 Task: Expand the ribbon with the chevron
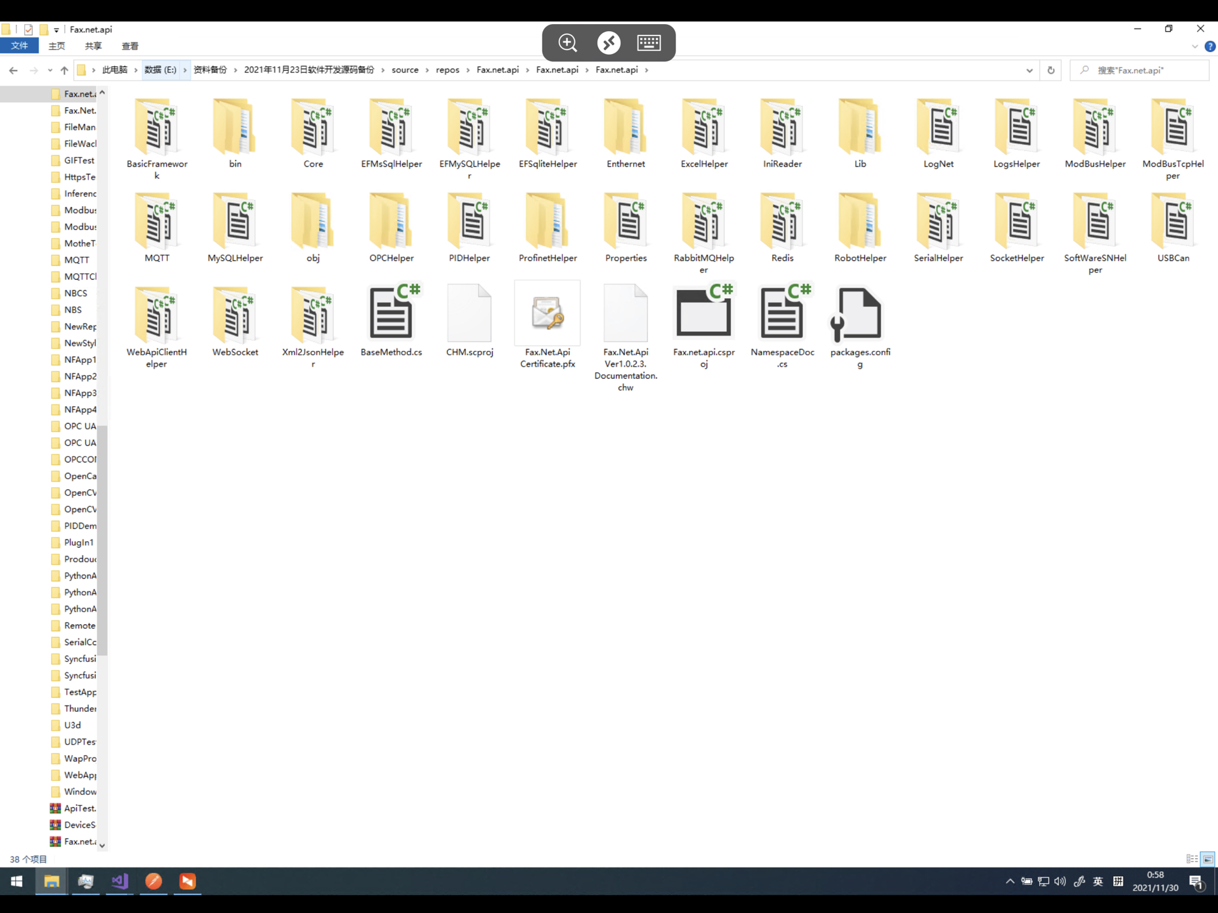tap(1195, 46)
